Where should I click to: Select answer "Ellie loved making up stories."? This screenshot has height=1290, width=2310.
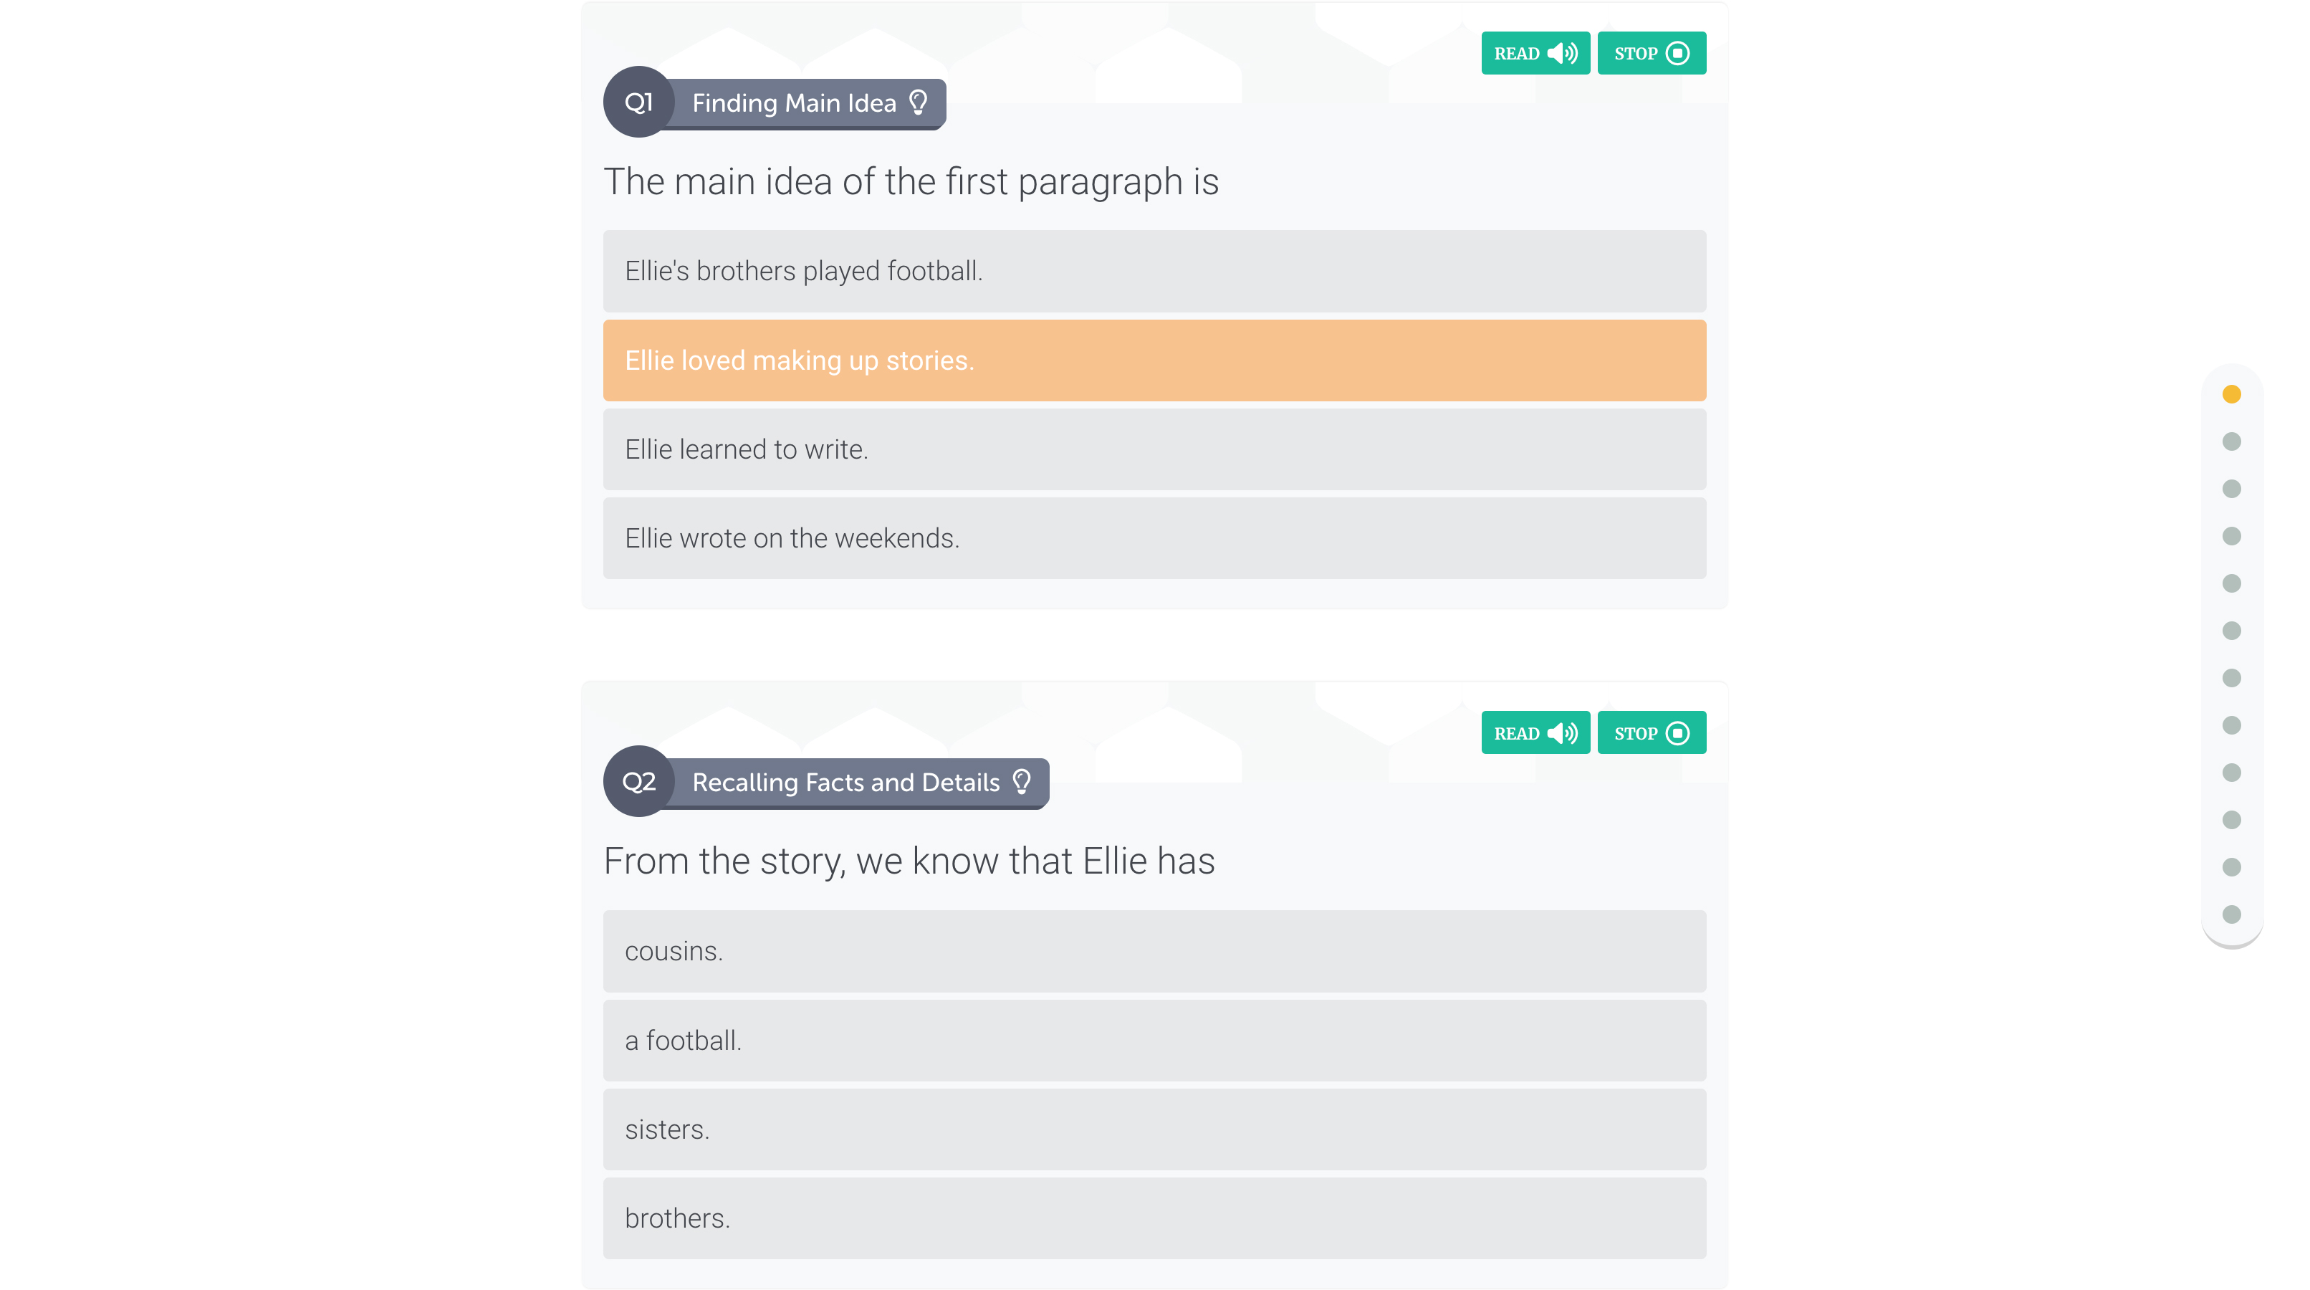tap(1154, 360)
